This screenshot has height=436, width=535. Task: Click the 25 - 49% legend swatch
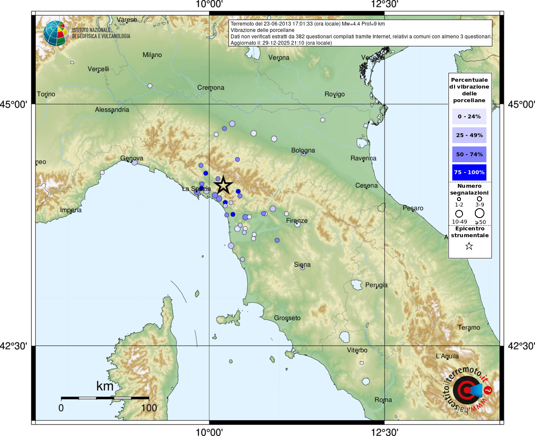(x=469, y=135)
